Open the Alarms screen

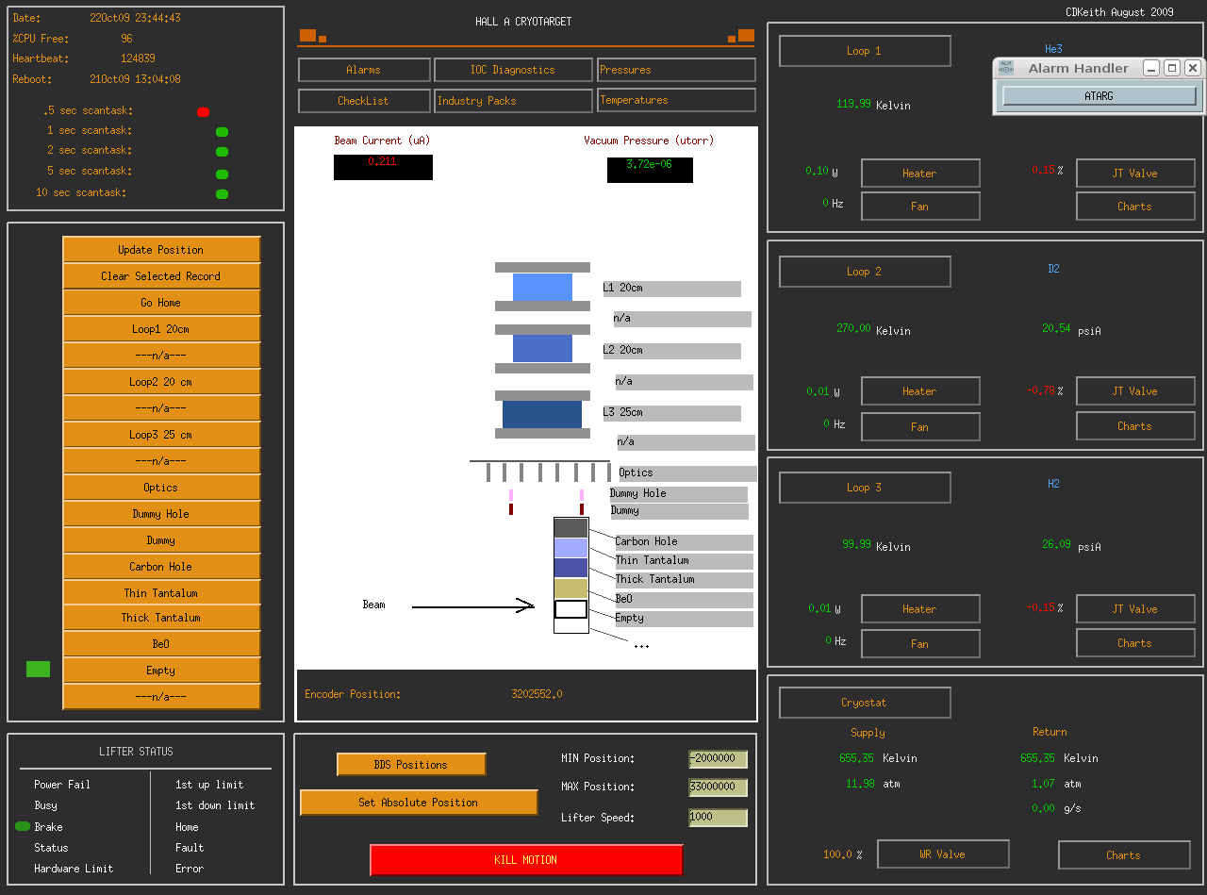363,70
